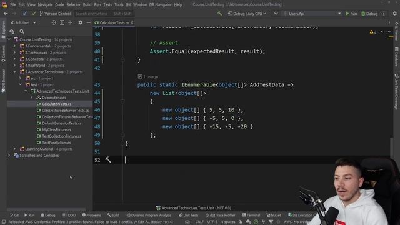The height and width of the screenshot is (225, 400).
Task: Expand the 3.Concepts folder
Action: click(x=15, y=59)
